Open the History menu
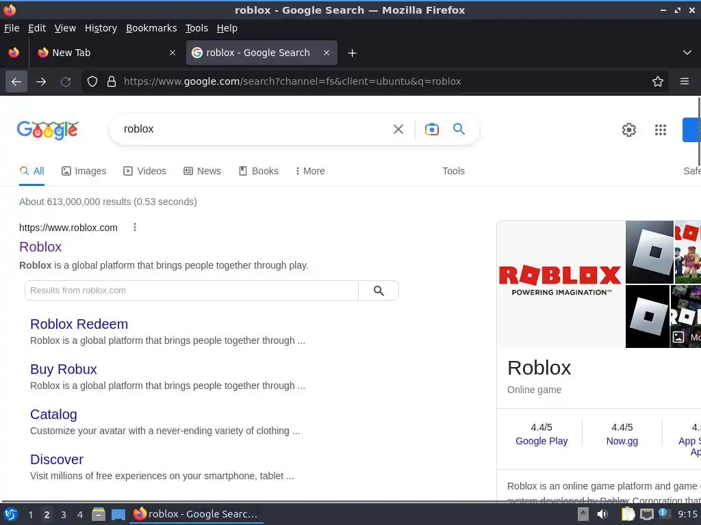The height and width of the screenshot is (525, 701). tap(101, 28)
